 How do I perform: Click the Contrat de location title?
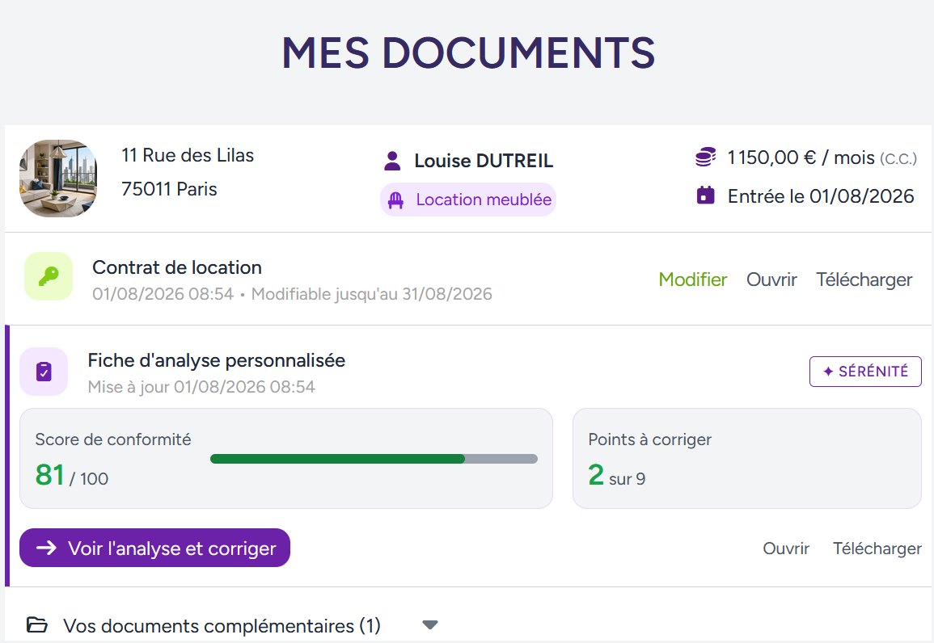pos(177,267)
